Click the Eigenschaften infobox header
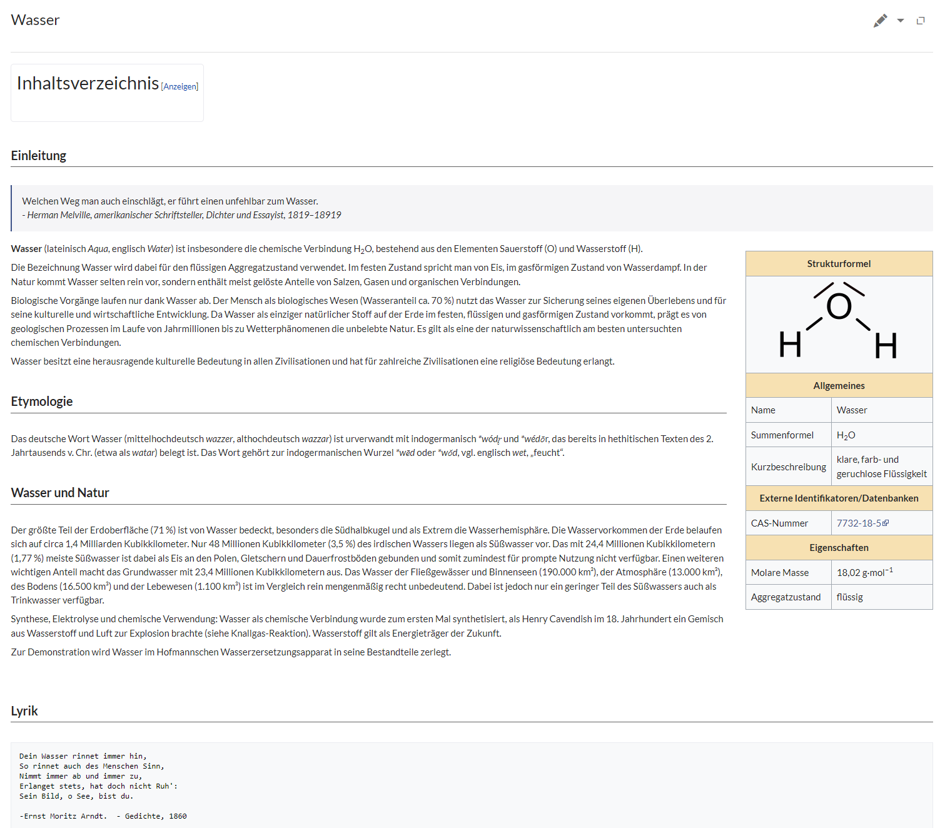Image resolution: width=945 pixels, height=828 pixels. (839, 547)
